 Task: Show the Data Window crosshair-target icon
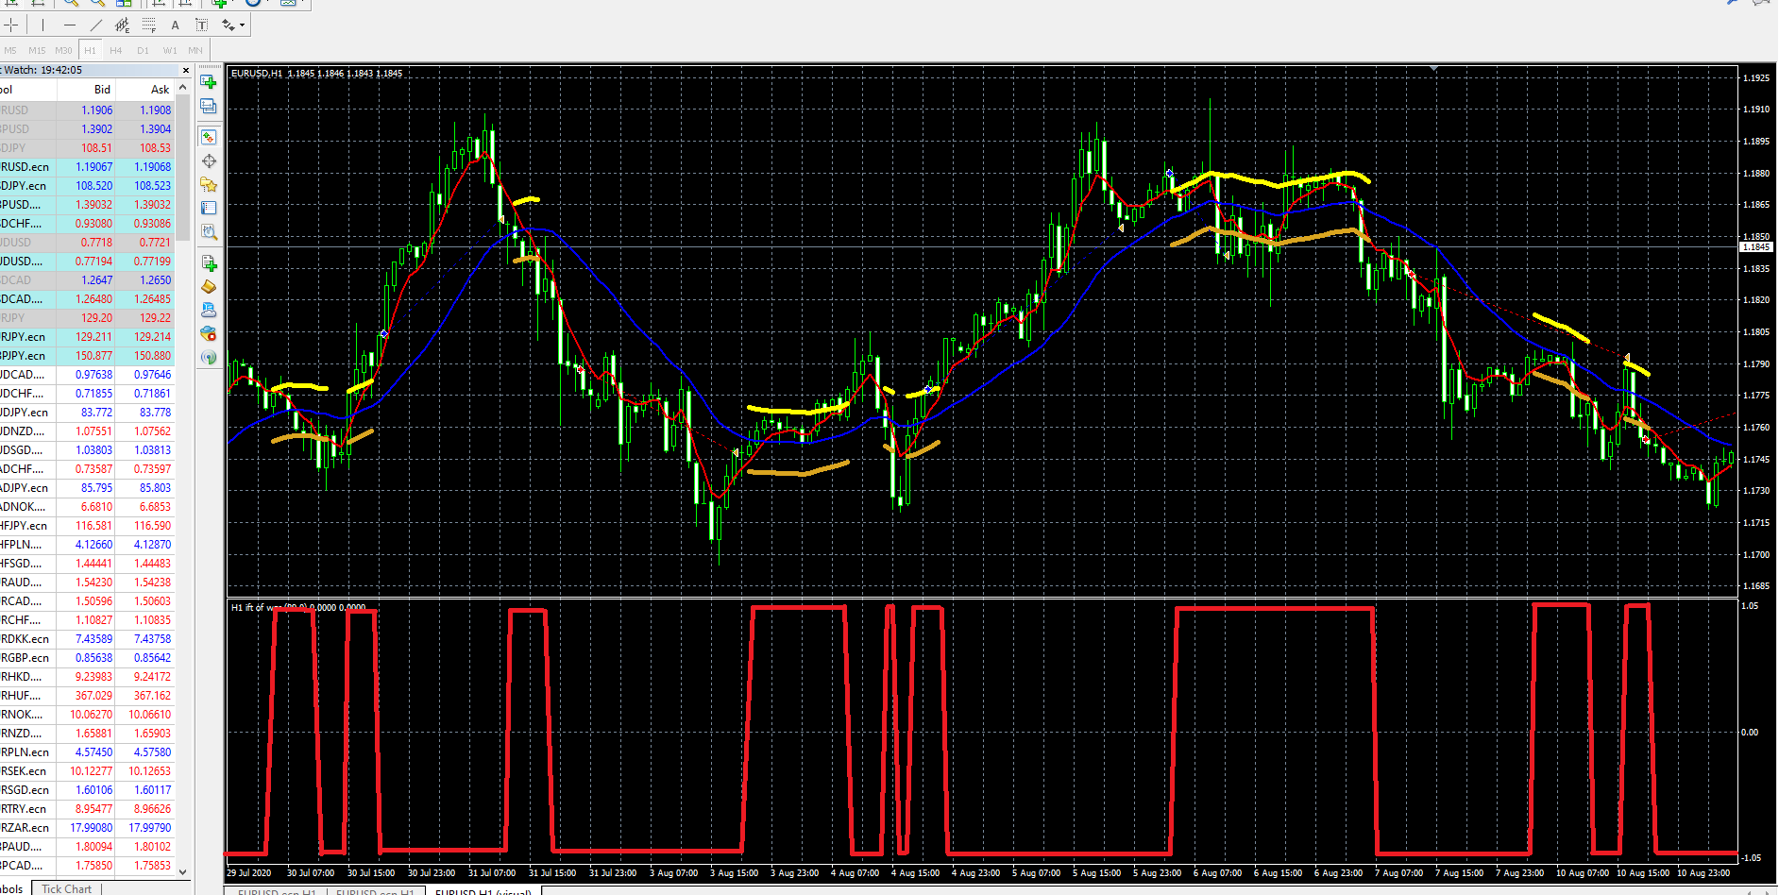click(209, 161)
